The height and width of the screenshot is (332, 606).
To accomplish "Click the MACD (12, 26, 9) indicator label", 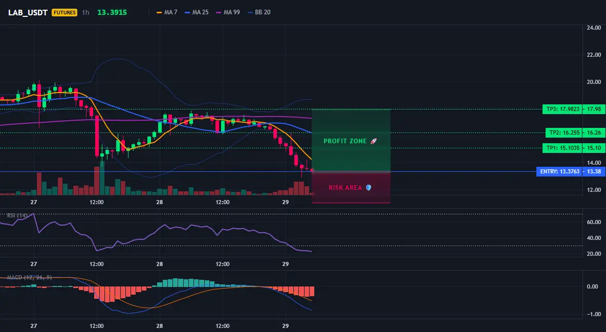I will (x=29, y=277).
